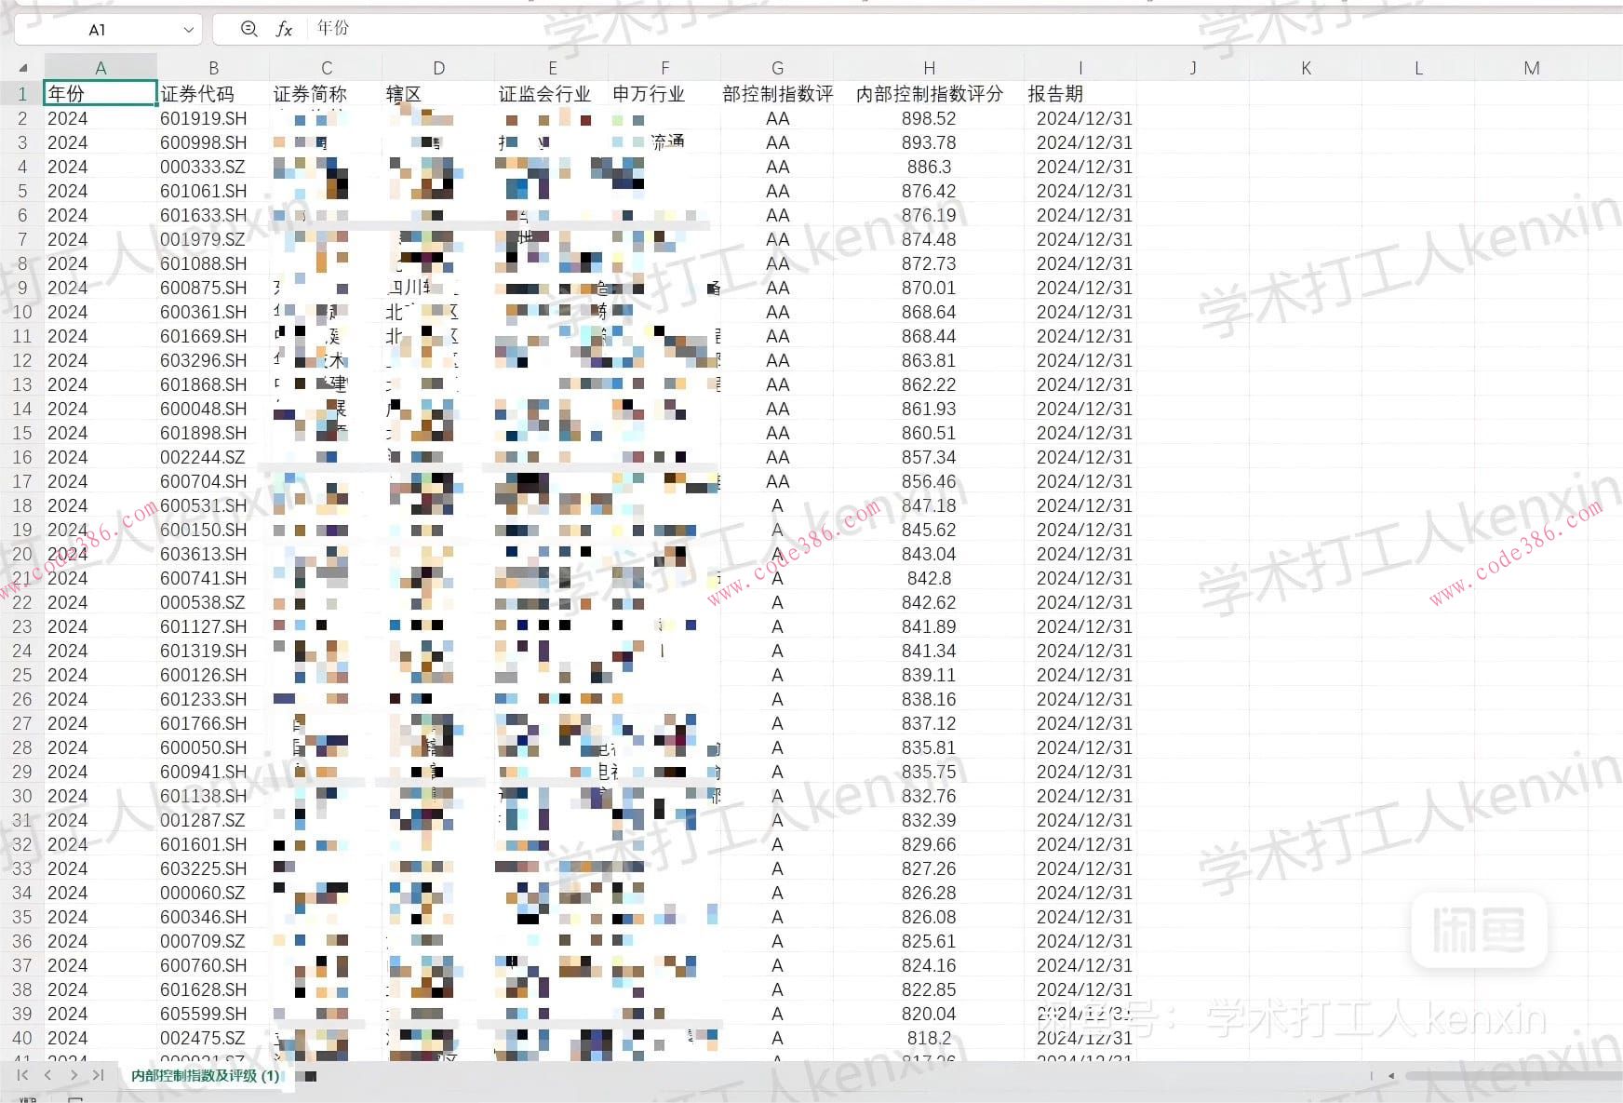Click the AA rating in the 601919.SH row
Image resolution: width=1623 pixels, height=1103 pixels.
pyautogui.click(x=777, y=118)
